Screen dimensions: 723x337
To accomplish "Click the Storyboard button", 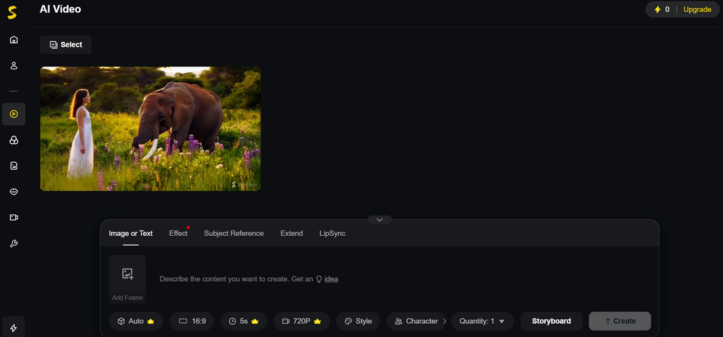I will pyautogui.click(x=551, y=321).
